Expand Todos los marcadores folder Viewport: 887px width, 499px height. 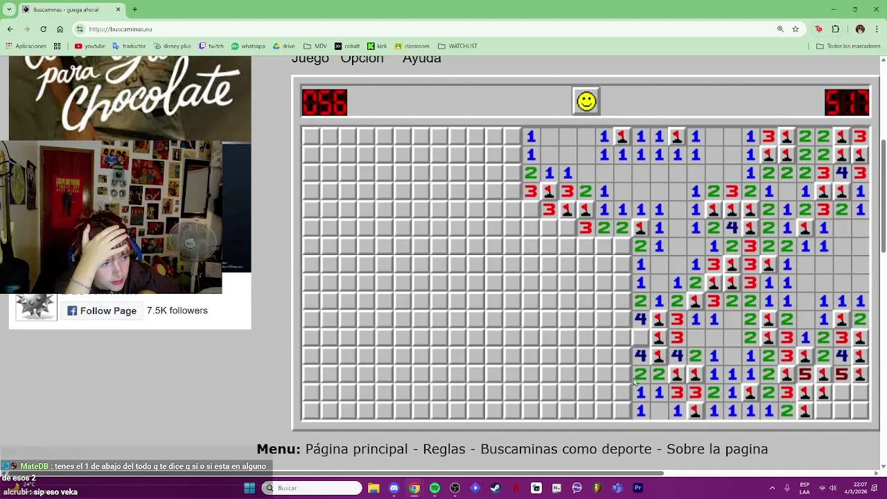click(x=848, y=46)
